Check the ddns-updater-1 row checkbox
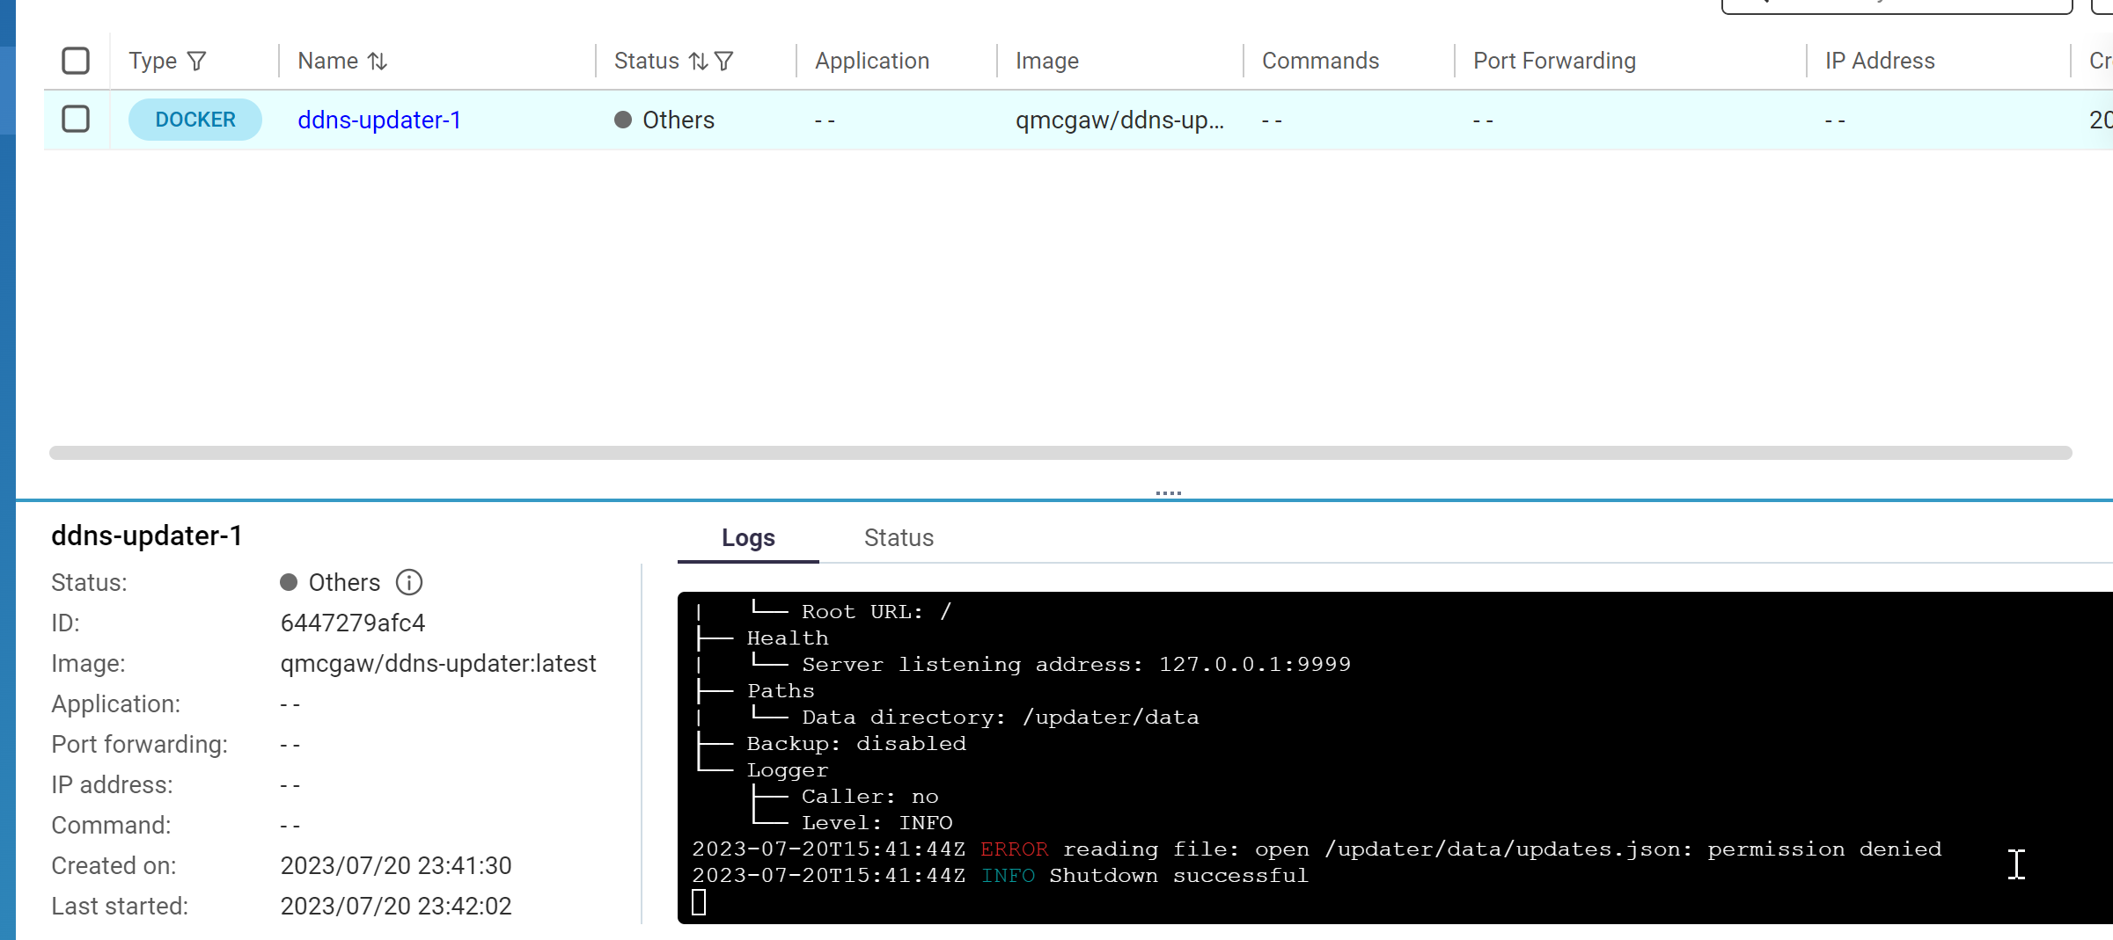This screenshot has height=940, width=2113. point(76,119)
